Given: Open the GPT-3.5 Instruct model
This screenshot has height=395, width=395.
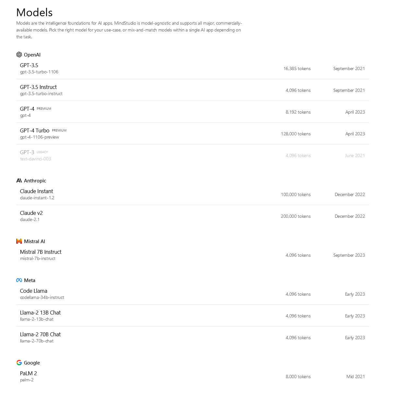Looking at the screenshot, I should click(193, 90).
